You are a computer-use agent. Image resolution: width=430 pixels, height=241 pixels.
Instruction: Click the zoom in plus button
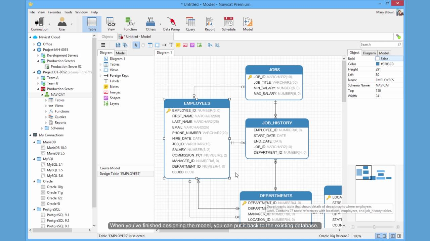tap(398, 227)
